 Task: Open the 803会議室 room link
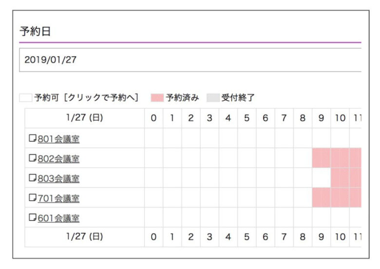coord(58,179)
